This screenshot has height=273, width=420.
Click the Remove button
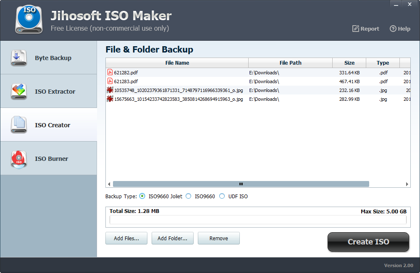coord(219,238)
